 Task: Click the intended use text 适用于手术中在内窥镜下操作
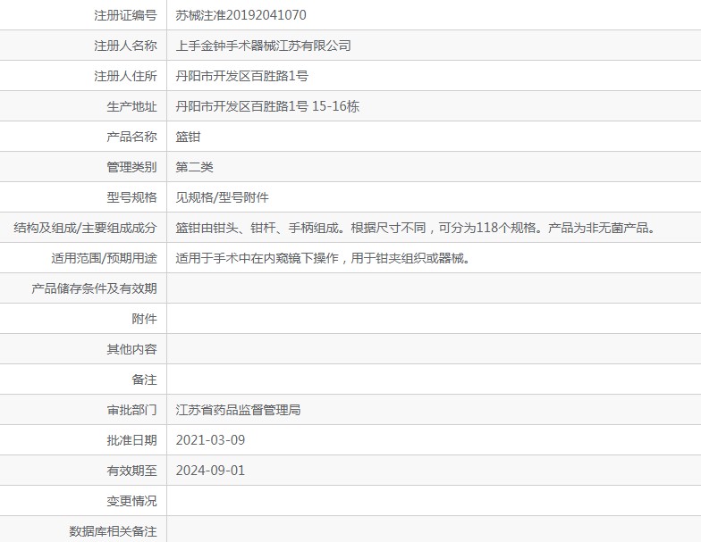(x=322, y=258)
